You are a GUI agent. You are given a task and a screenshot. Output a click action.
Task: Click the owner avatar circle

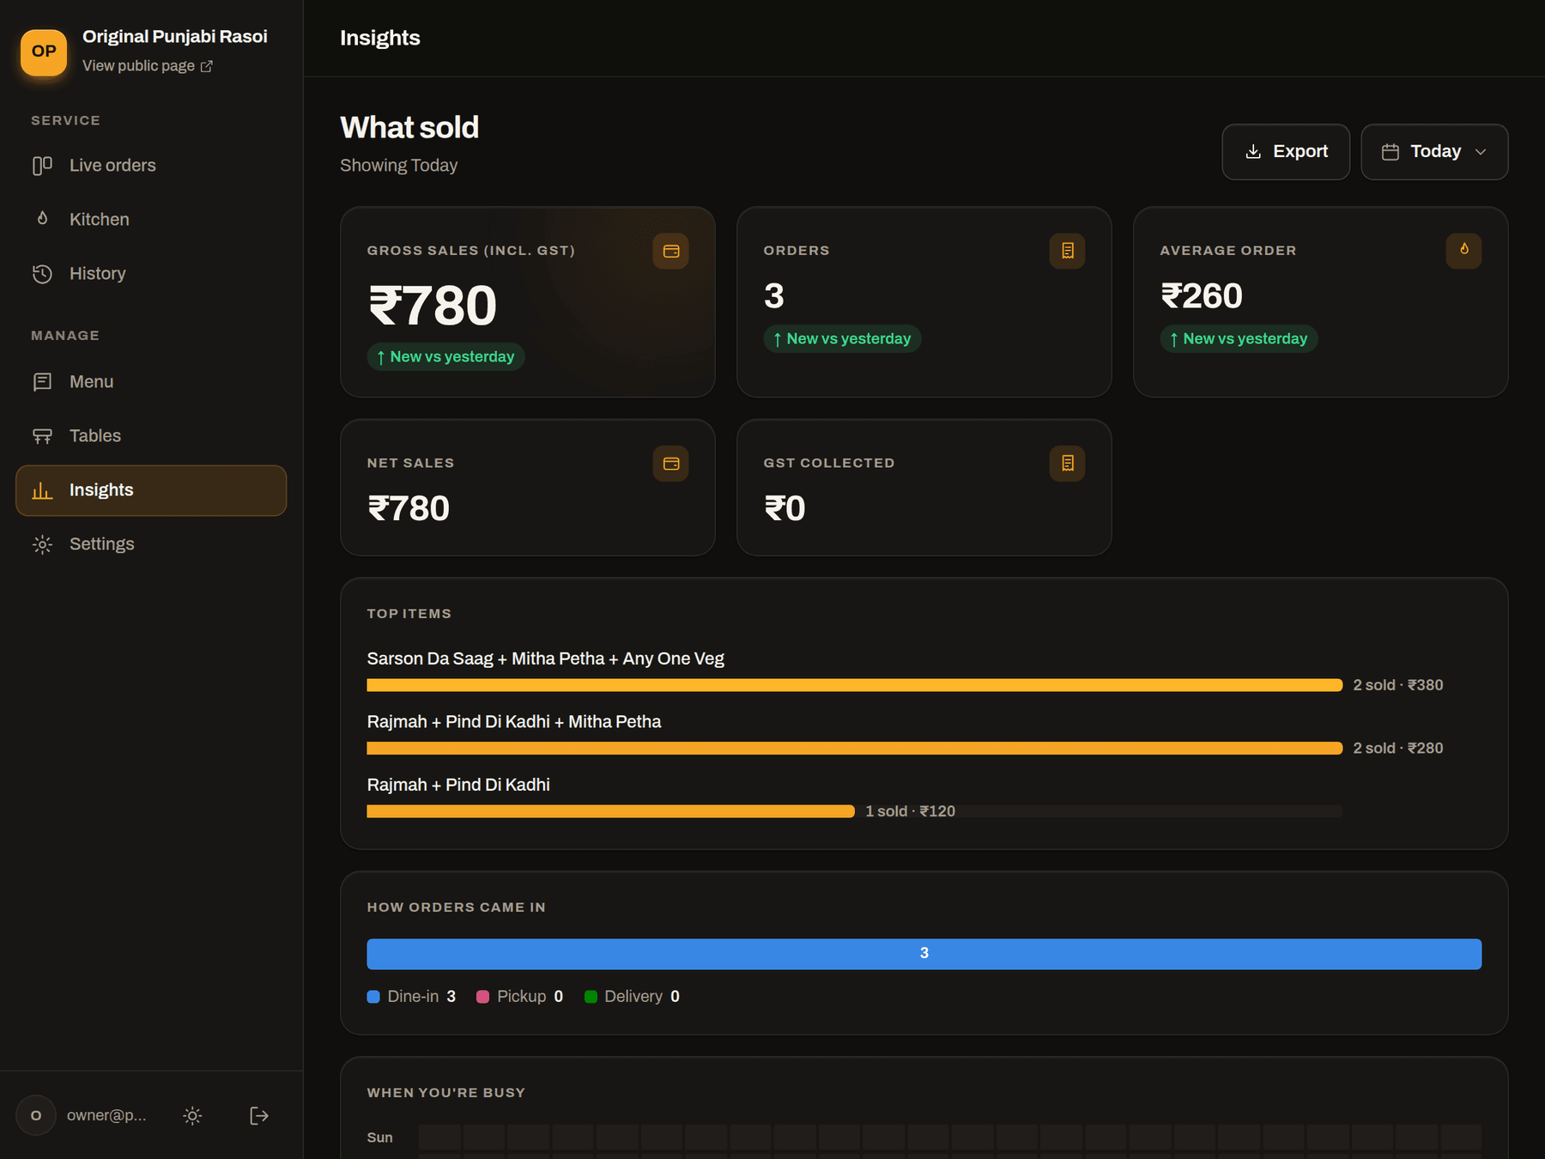[36, 1115]
